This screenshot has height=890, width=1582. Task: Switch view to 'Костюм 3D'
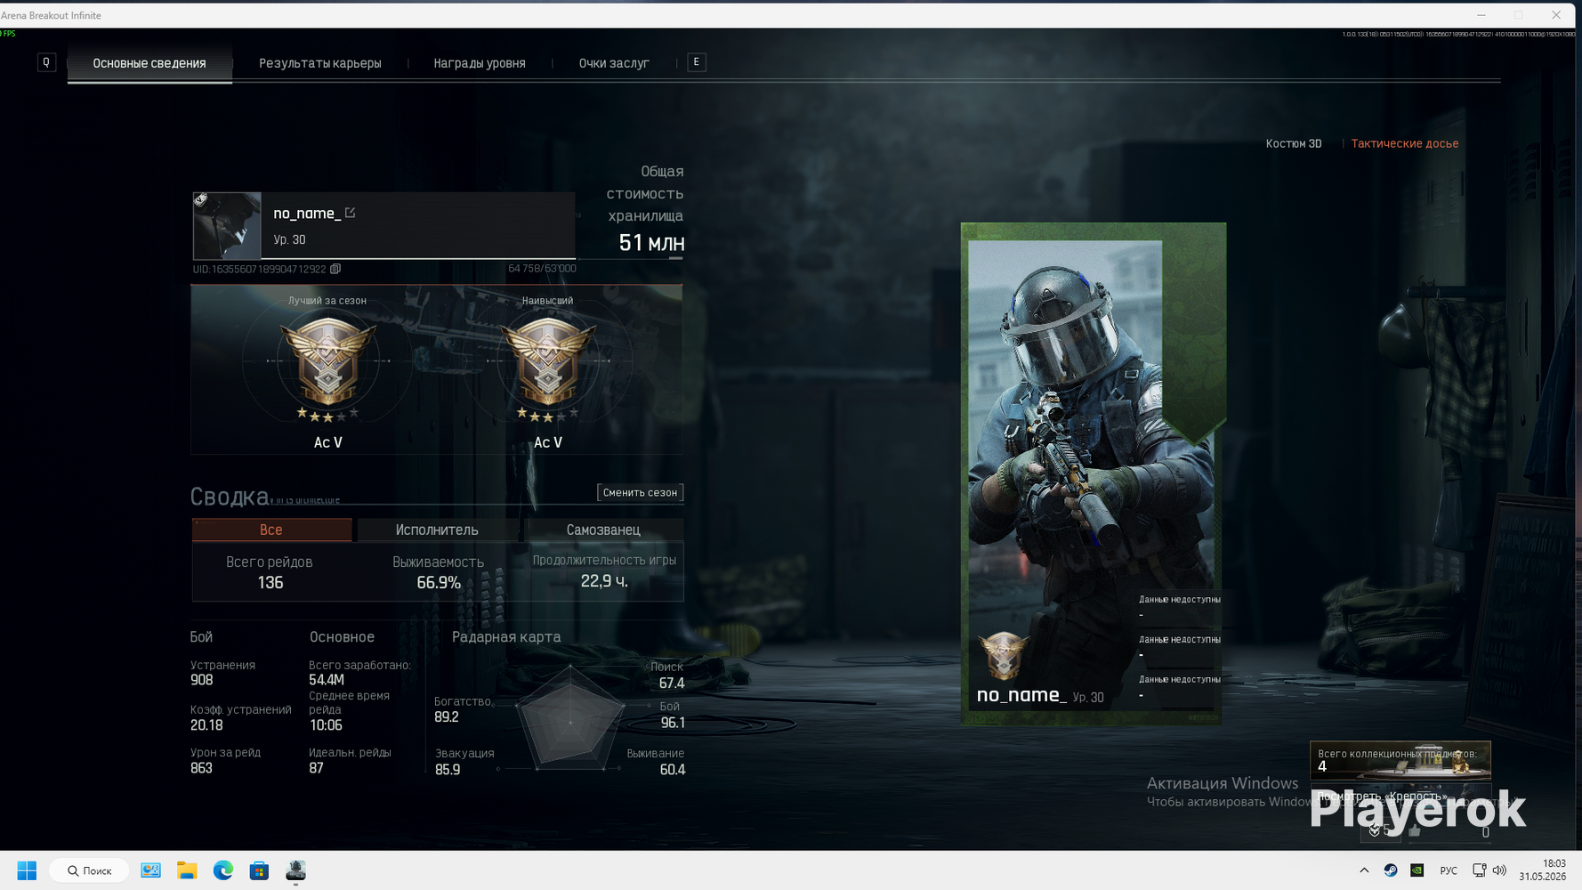click(1294, 143)
